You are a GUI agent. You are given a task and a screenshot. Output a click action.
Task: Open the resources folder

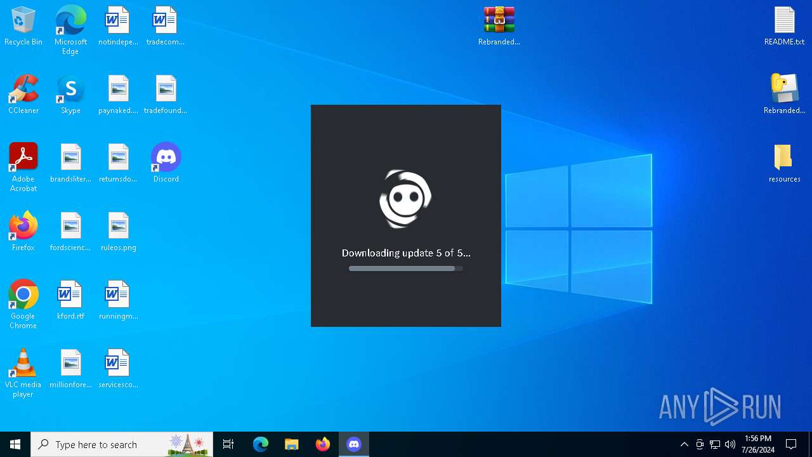784,164
